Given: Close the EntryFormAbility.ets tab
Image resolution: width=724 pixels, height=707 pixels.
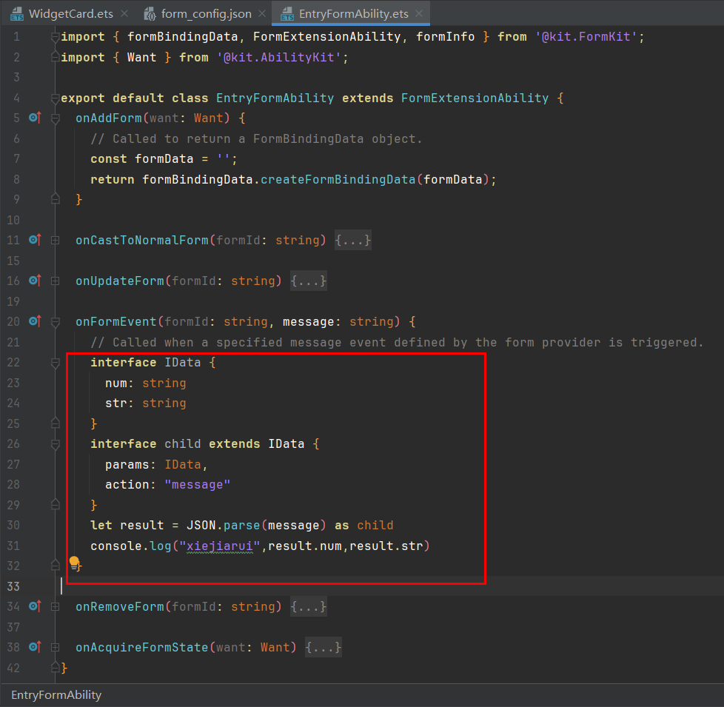Looking at the screenshot, I should (x=419, y=14).
